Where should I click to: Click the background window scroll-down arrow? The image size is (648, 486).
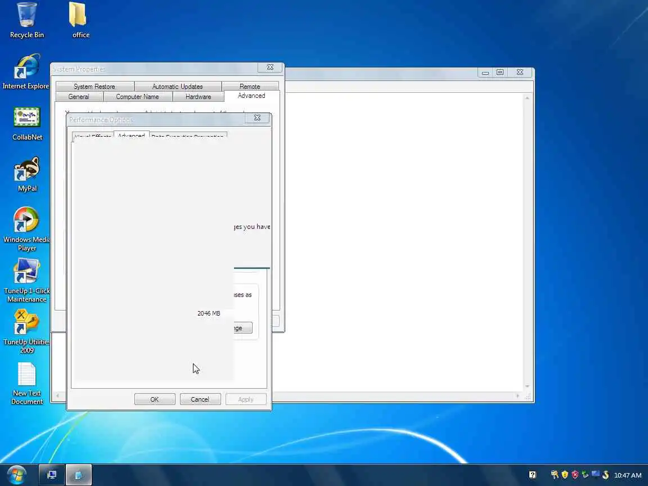[x=527, y=386]
